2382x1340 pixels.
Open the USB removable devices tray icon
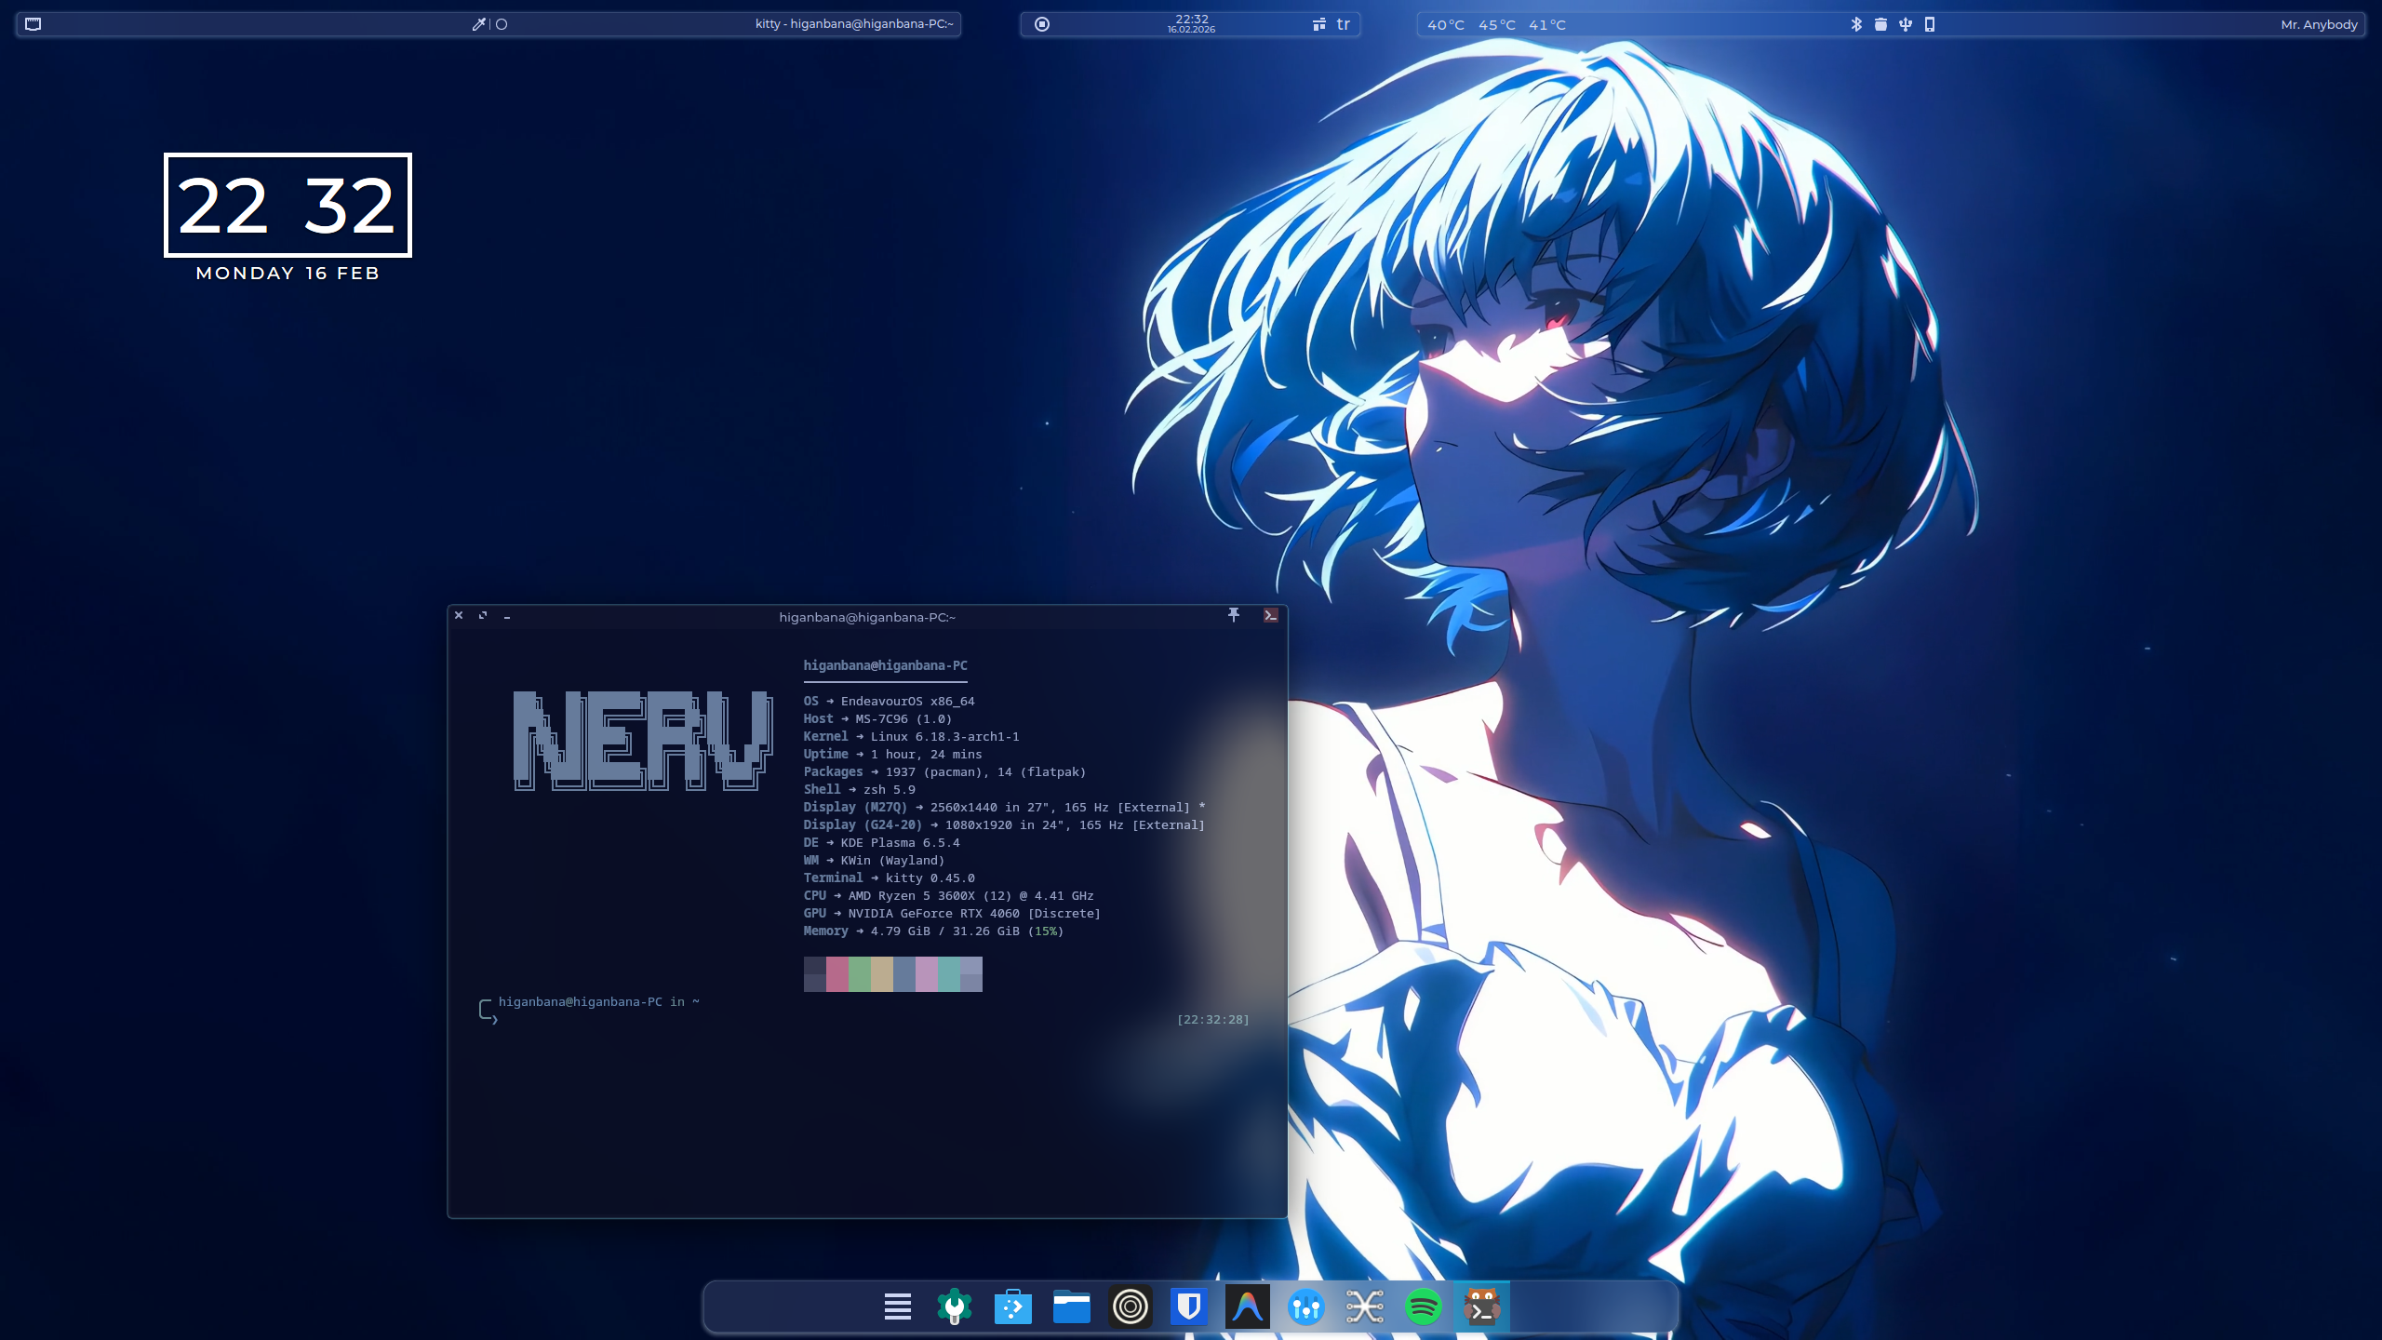1906,24
